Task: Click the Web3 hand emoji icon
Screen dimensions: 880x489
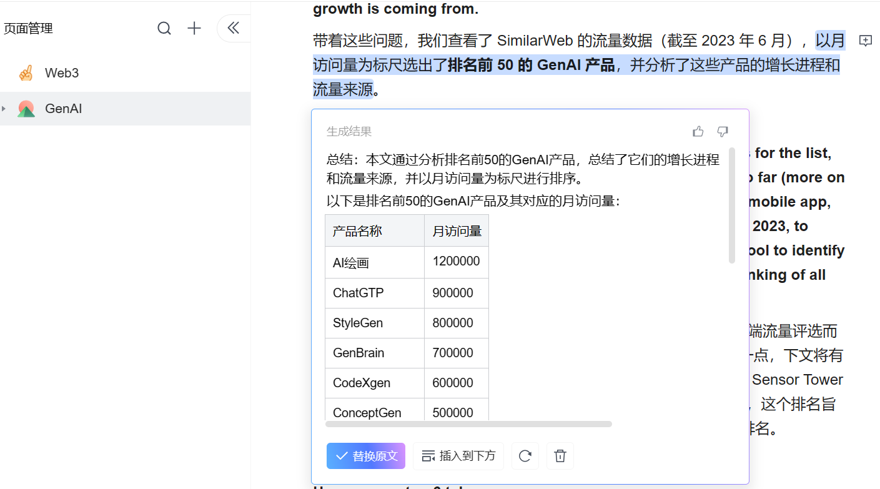Action: [x=26, y=73]
